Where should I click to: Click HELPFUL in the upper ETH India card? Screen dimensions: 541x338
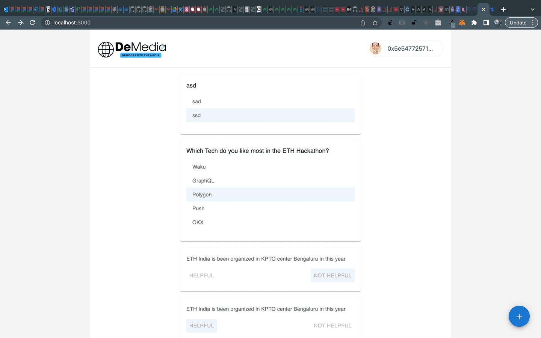202,275
